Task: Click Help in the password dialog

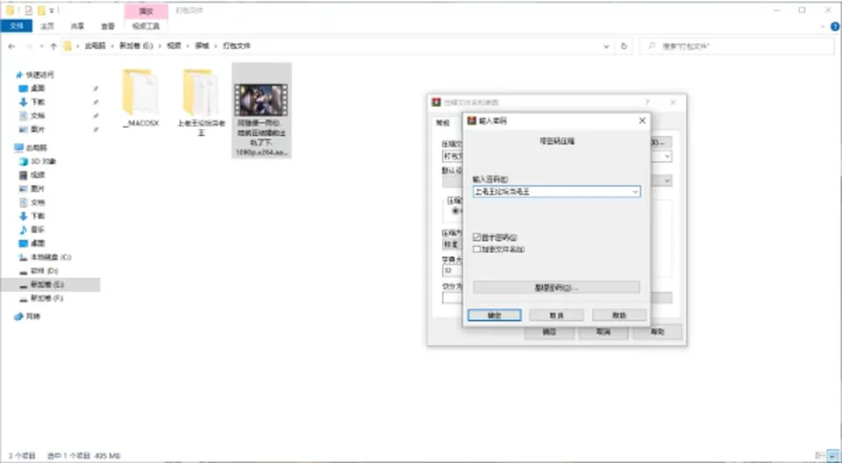Action: pyautogui.click(x=619, y=316)
